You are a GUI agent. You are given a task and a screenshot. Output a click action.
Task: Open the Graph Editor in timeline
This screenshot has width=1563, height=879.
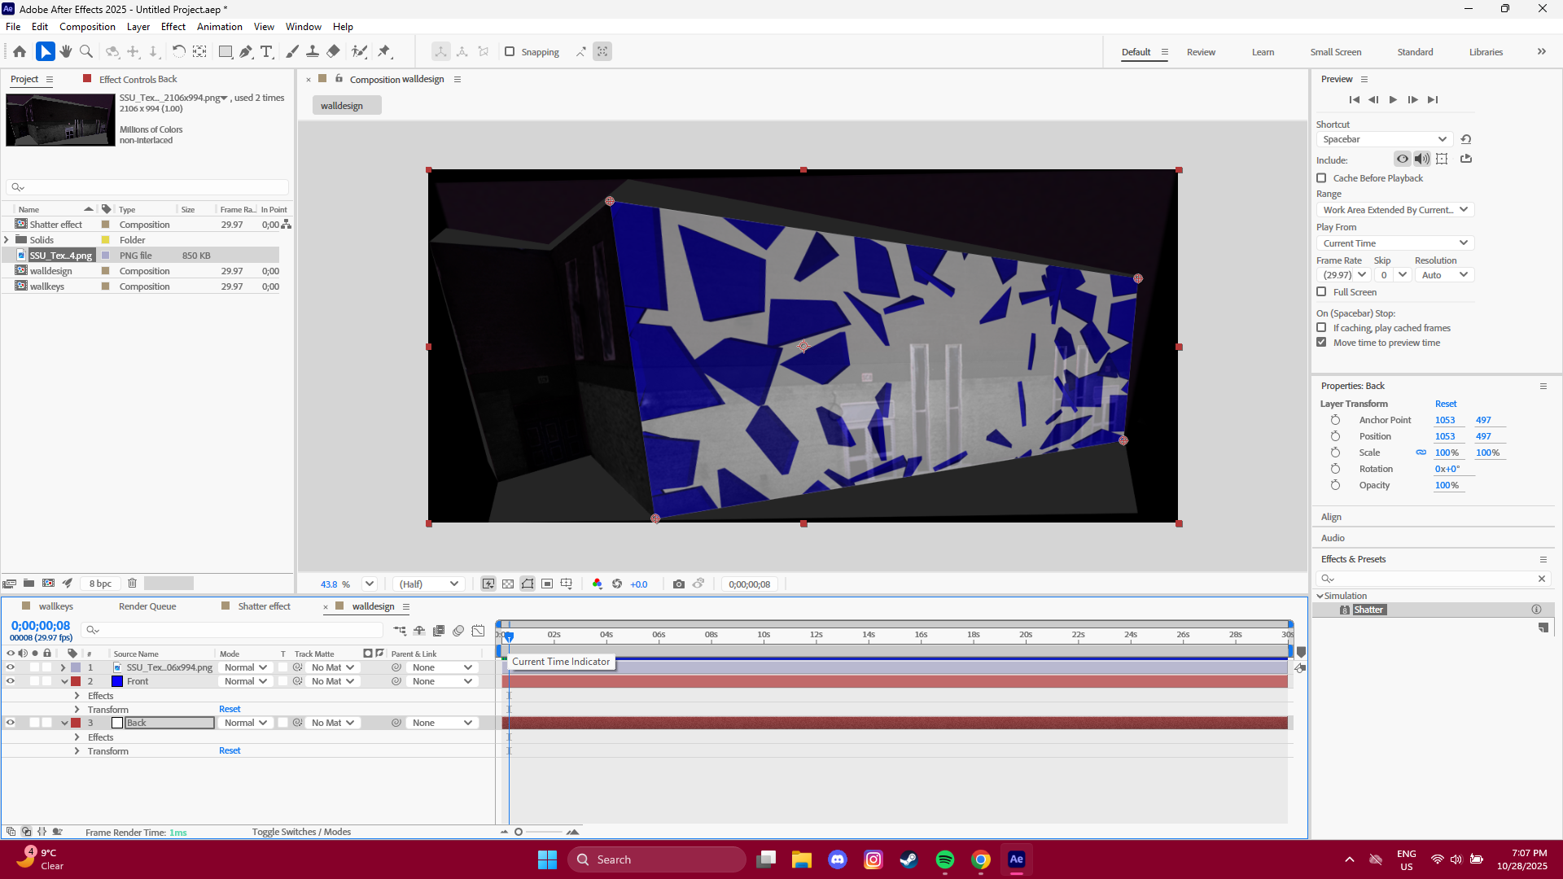click(479, 630)
